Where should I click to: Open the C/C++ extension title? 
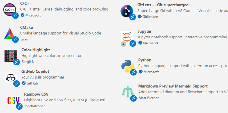pos(26,3)
